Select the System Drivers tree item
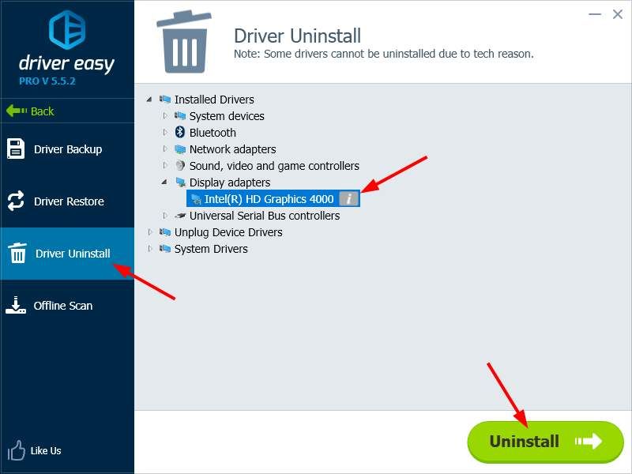632x474 pixels. coord(210,249)
